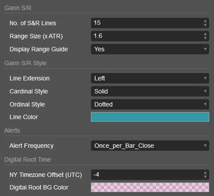Click the Digital Root Time section header
This screenshot has width=214, height=196.
[27, 160]
